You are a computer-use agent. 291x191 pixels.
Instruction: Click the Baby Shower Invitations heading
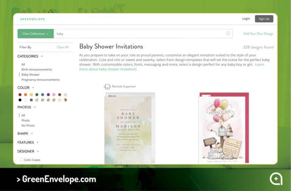pos(111,46)
